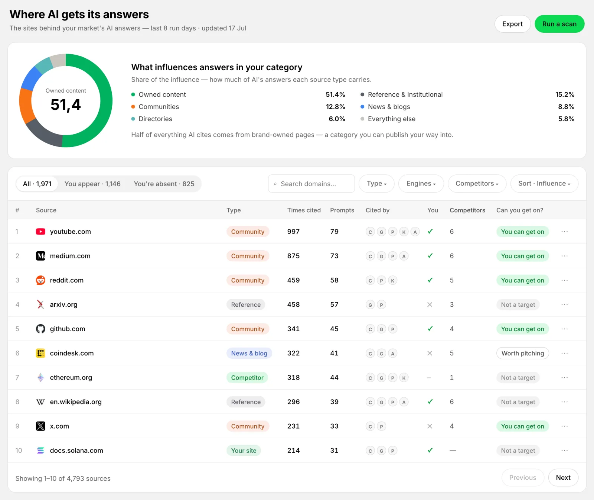Image resolution: width=594 pixels, height=500 pixels.
Task: Open more options for youtube.com row
Action: (565, 232)
